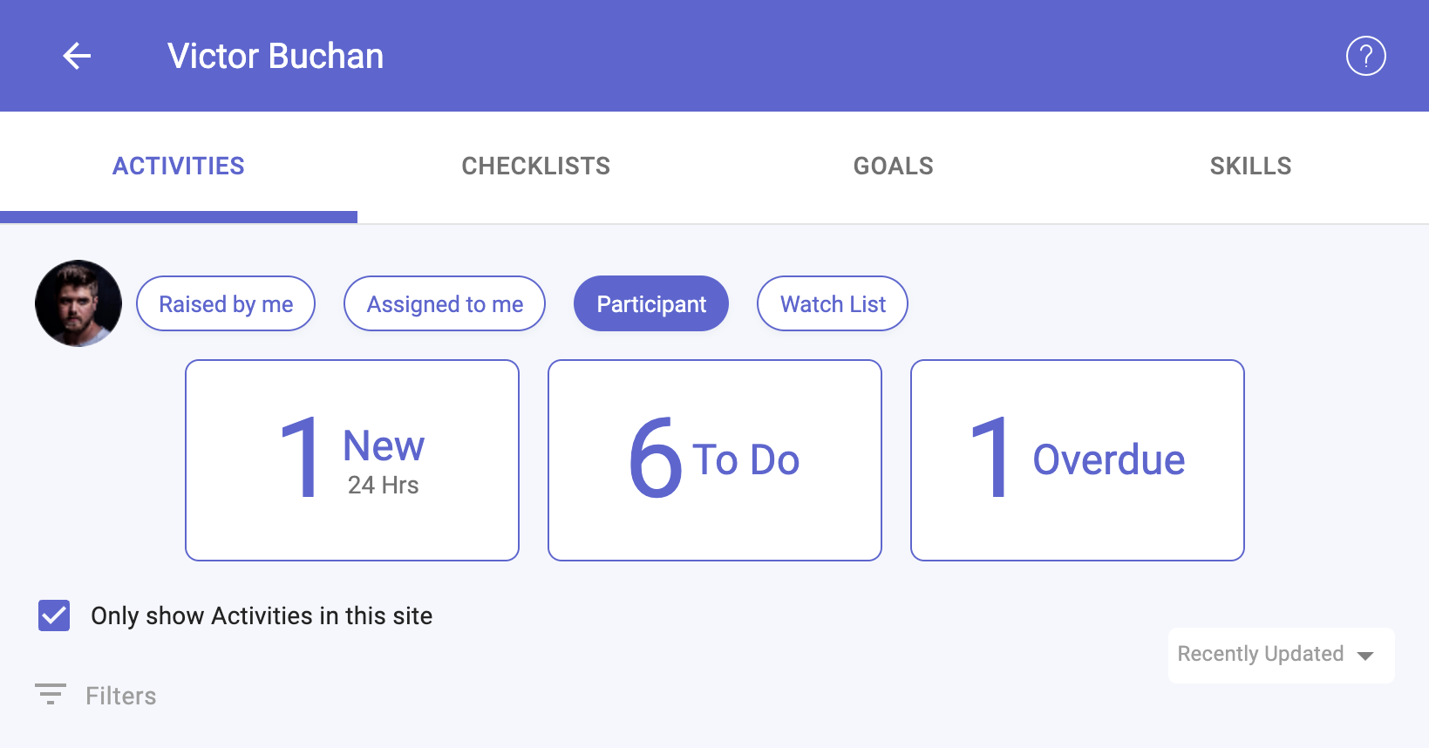
Task: Go back using the left arrow icon
Action: (77, 56)
